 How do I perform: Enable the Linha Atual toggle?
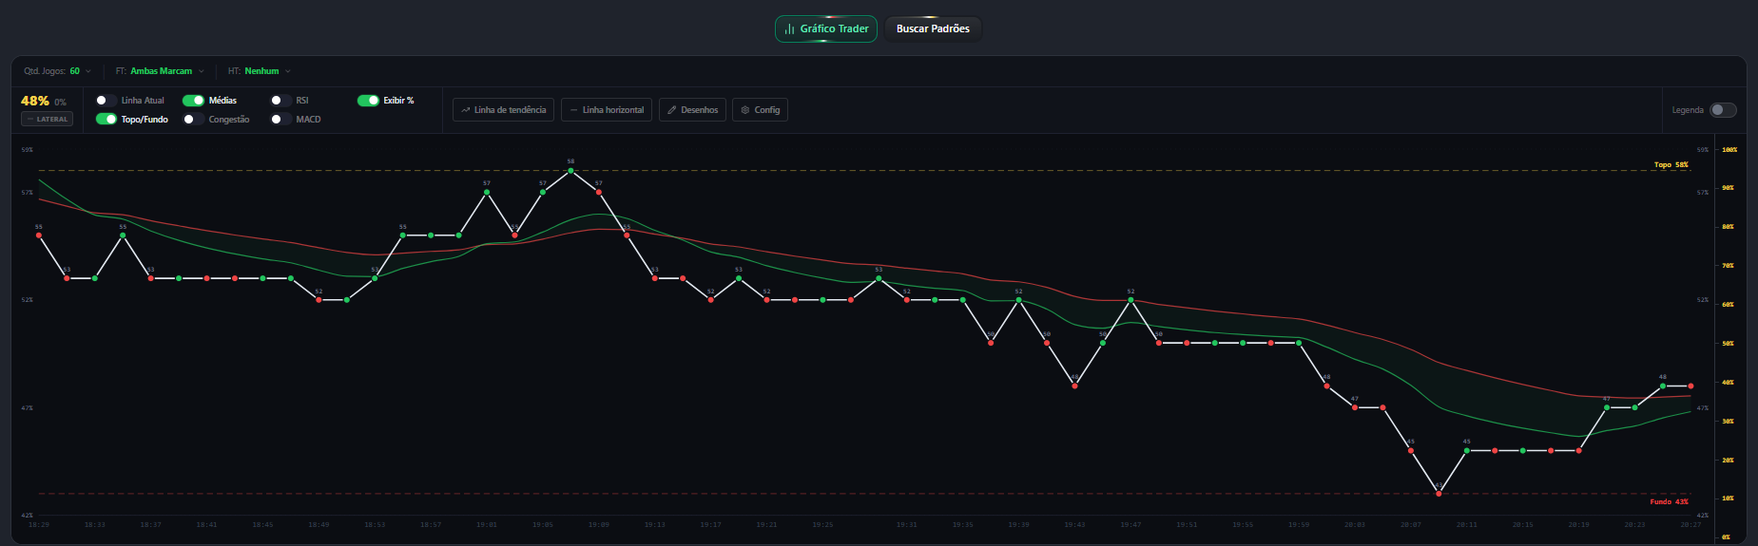(x=106, y=101)
